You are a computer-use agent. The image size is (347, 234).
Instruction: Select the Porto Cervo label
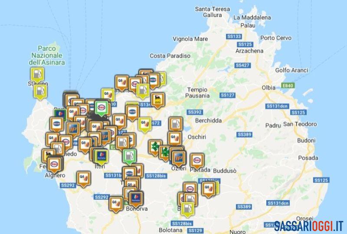tap(276, 38)
